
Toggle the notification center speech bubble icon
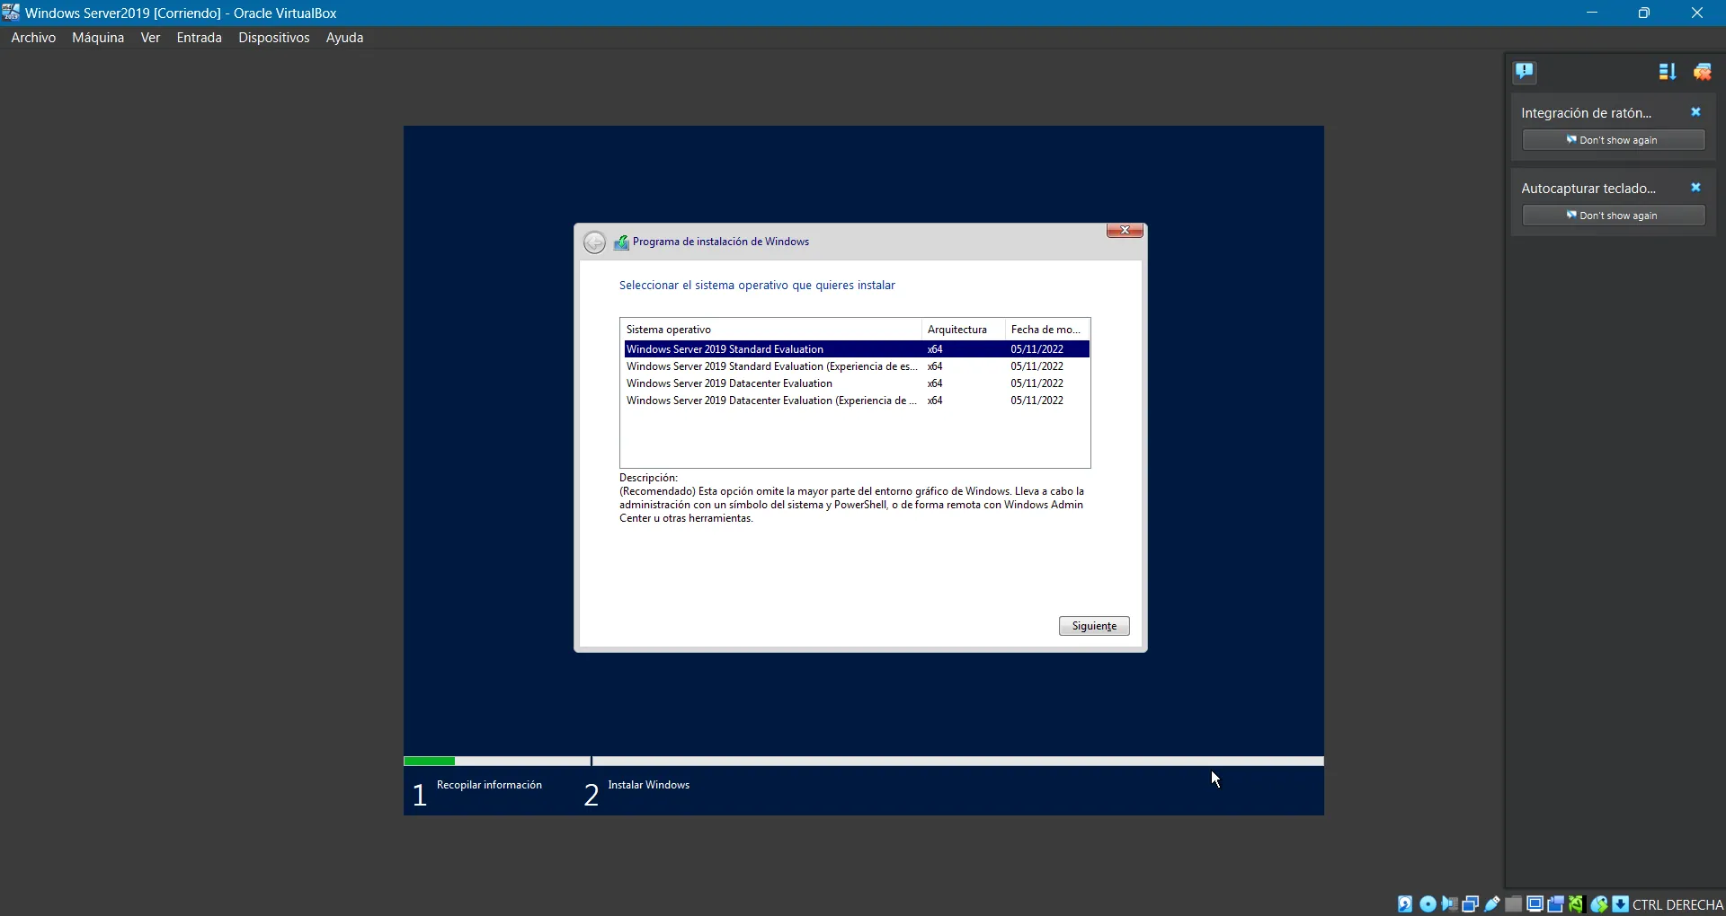tap(1525, 72)
